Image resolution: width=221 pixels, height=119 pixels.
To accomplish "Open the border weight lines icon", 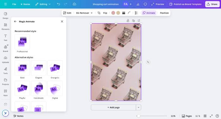I will point(124,13).
